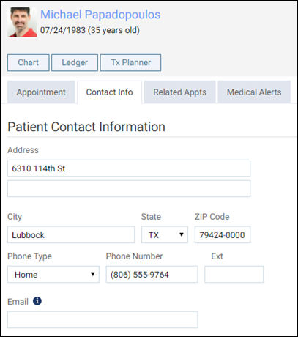
Task: Click the ZIP Code field
Action: (x=223, y=235)
